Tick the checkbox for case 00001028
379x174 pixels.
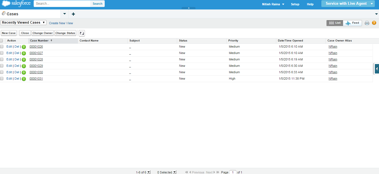click(2, 59)
